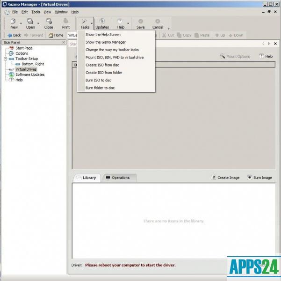Click the Close document toolbar icon
The width and height of the screenshot is (281, 281).
pos(49,22)
